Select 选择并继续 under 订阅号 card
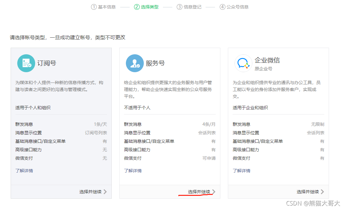The image size is (345, 209). [90, 192]
